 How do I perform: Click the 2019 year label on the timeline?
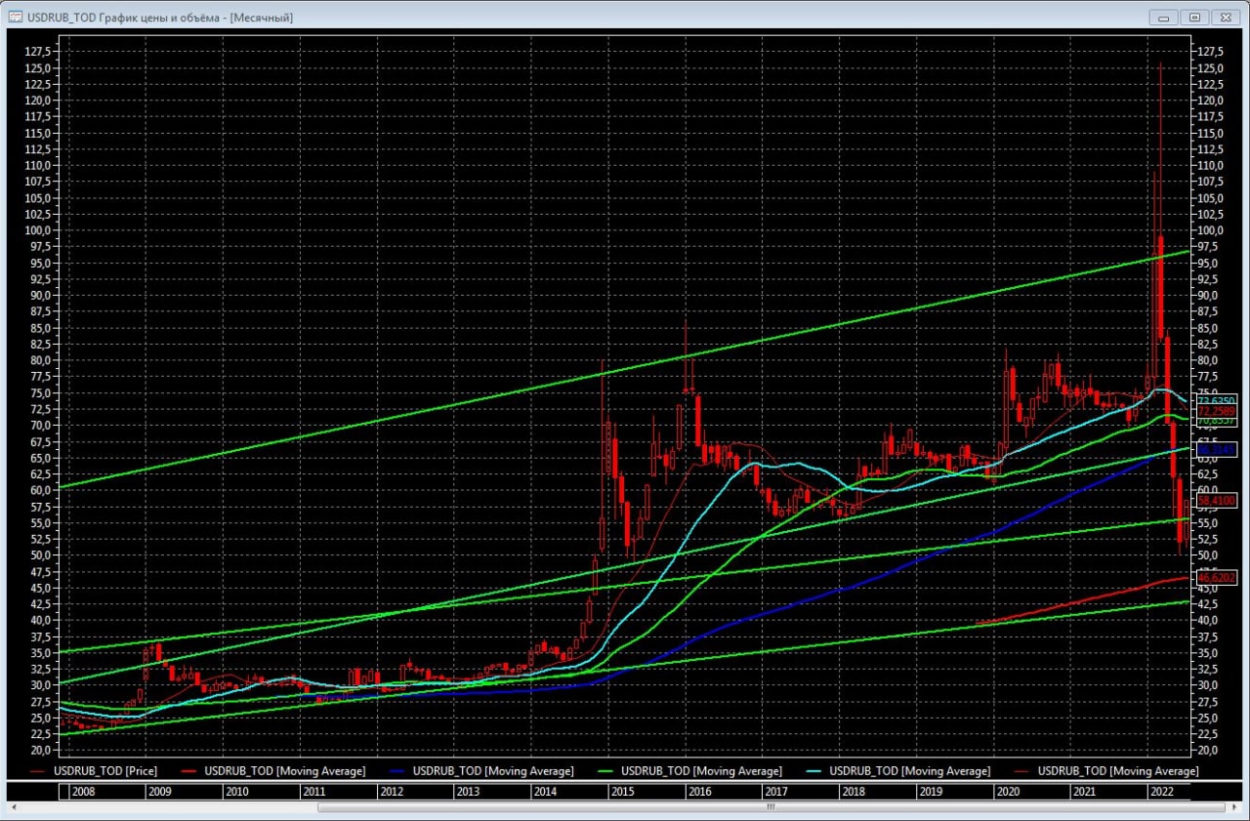(x=932, y=792)
